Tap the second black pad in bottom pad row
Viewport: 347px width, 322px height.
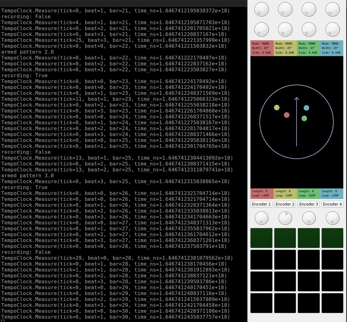285,303
